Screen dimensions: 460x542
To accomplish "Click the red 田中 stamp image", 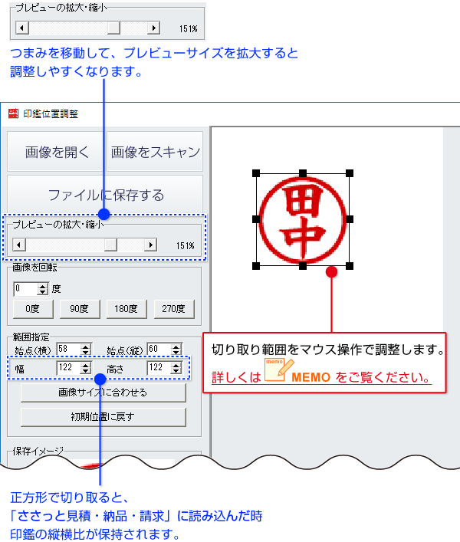I will (x=303, y=220).
